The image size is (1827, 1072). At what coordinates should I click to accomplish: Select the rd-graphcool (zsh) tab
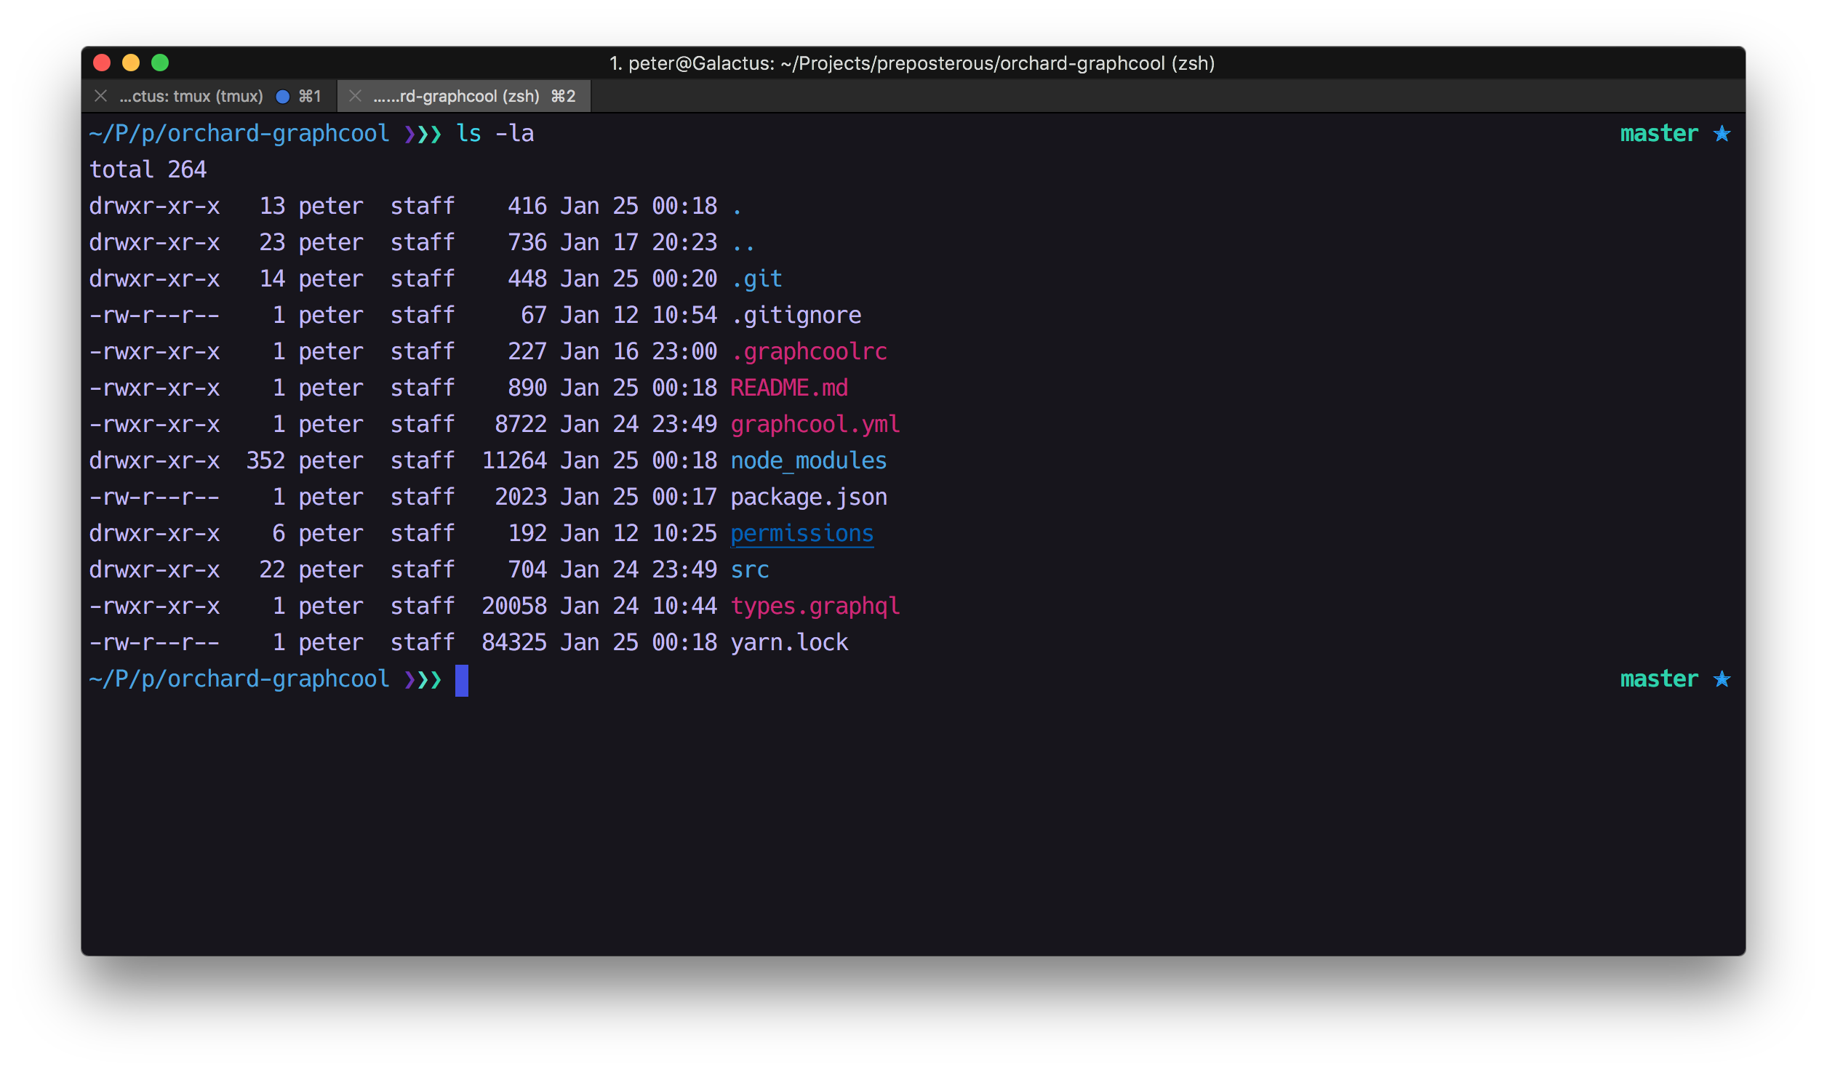pyautogui.click(x=456, y=96)
